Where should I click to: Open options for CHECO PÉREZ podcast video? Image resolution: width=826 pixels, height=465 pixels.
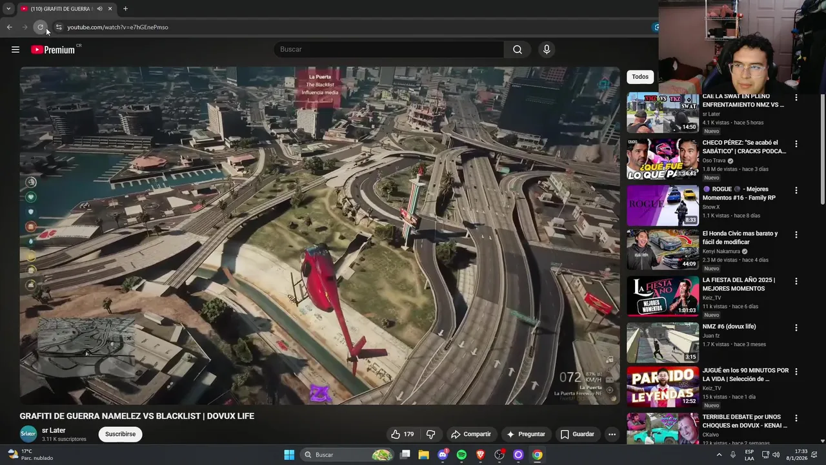(x=796, y=144)
